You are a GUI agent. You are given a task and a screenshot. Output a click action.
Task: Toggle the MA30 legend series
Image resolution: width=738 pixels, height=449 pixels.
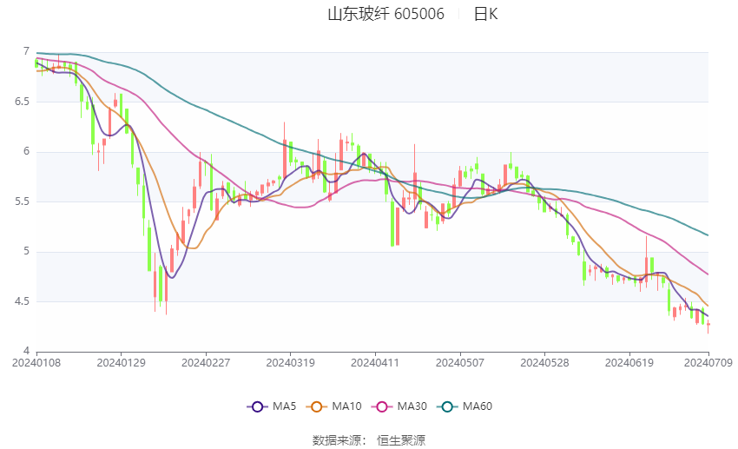click(x=399, y=406)
